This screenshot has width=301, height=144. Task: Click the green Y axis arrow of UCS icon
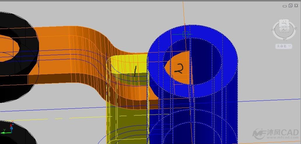(3, 133)
